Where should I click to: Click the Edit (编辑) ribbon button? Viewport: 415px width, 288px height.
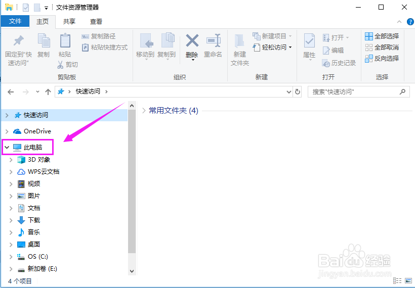tap(333, 50)
